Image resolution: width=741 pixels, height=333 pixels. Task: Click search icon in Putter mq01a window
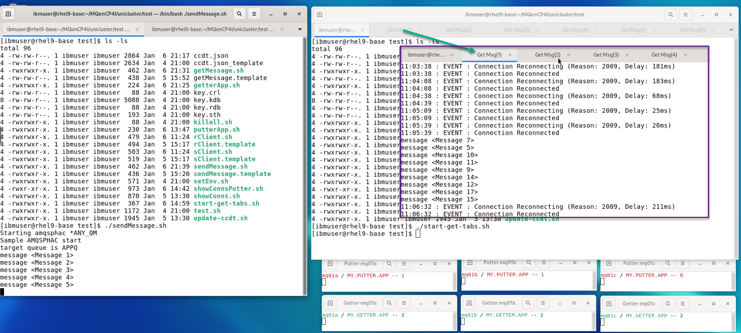[389, 263]
